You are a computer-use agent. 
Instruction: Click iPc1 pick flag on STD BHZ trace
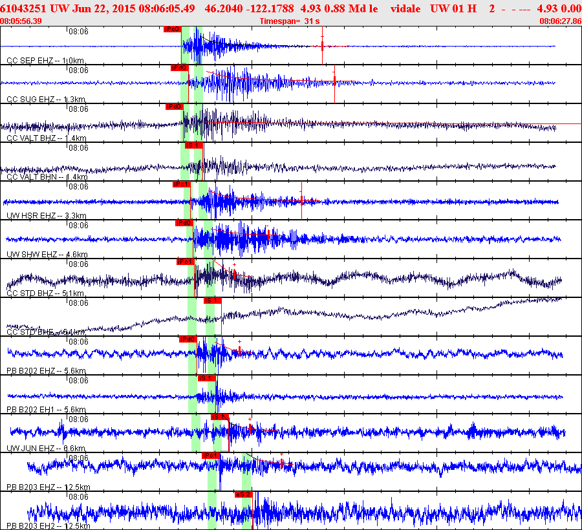(x=186, y=262)
